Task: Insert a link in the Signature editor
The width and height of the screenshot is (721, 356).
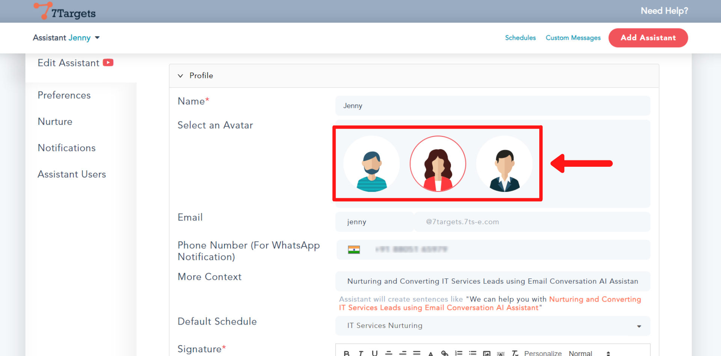Action: click(x=445, y=353)
